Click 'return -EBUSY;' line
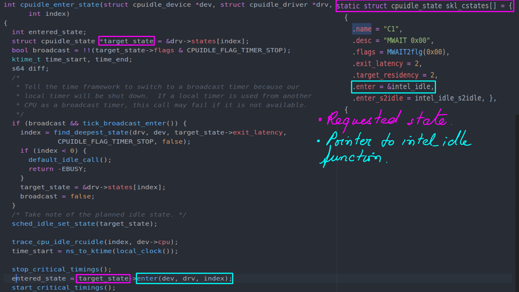The image size is (519, 292). [x=58, y=169]
